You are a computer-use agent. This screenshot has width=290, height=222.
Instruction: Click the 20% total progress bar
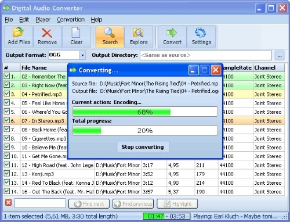tap(145, 130)
